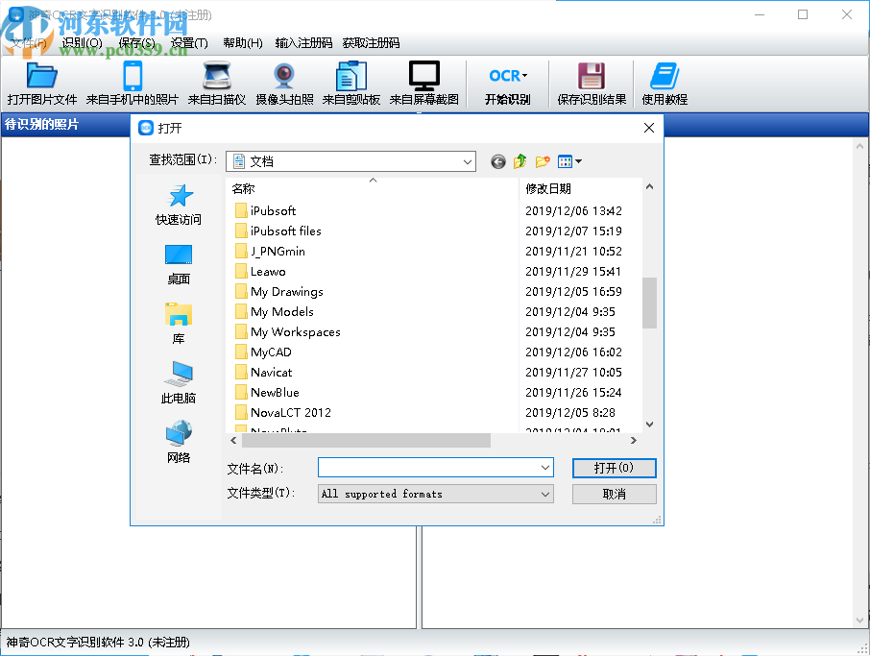Click the horizontal scrollbar right arrow
870x656 pixels.
click(634, 440)
